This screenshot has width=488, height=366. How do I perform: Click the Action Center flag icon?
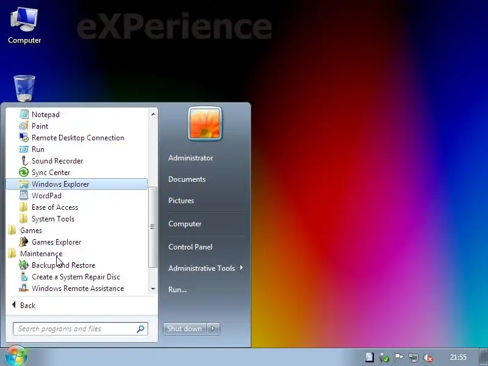click(398, 357)
